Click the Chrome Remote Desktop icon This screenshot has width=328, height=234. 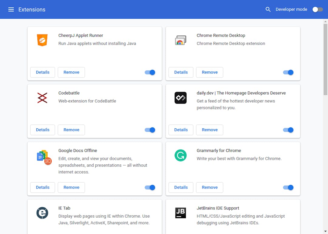click(x=180, y=40)
